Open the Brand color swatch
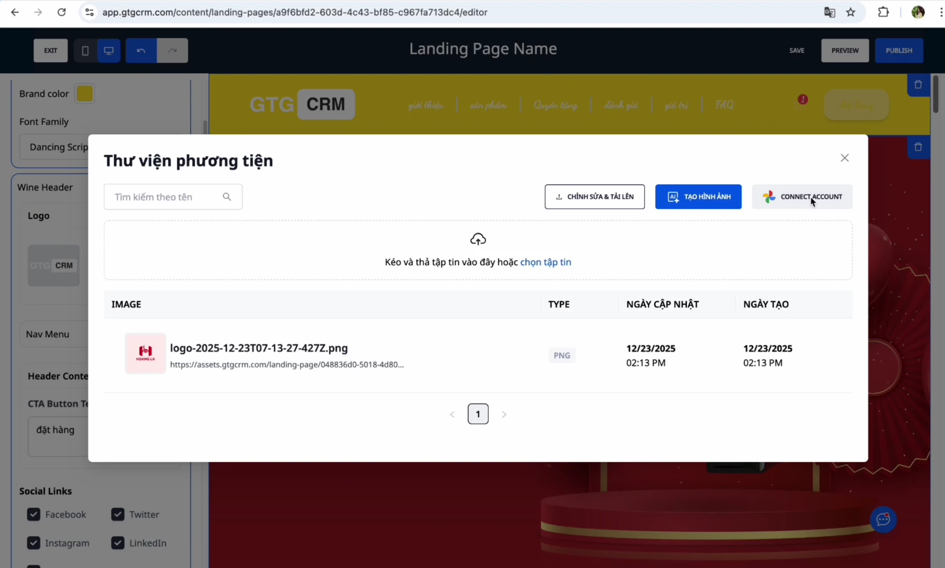Viewport: 945px width, 568px height. [85, 94]
